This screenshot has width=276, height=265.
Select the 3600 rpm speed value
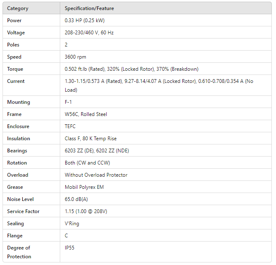tap(75, 57)
